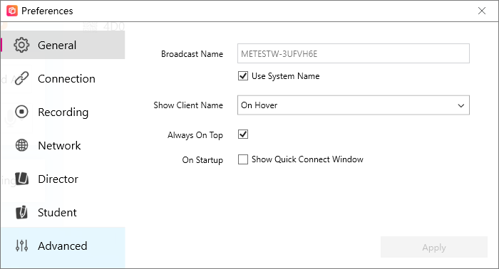Click the Apply button

434,247
